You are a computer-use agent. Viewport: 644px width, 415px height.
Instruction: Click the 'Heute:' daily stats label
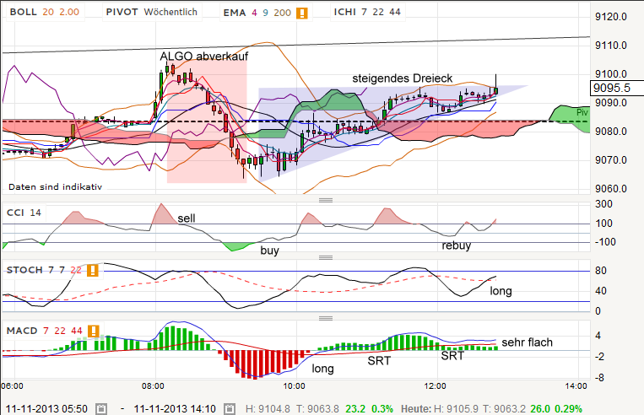pos(416,409)
